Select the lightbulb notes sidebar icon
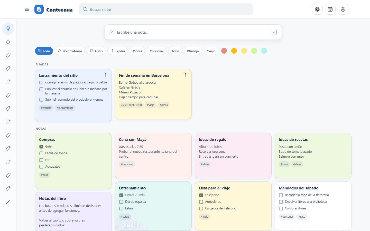 pyautogui.click(x=8, y=28)
